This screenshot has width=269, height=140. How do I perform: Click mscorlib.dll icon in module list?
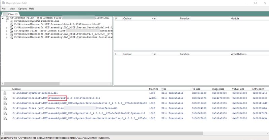tap(5, 98)
